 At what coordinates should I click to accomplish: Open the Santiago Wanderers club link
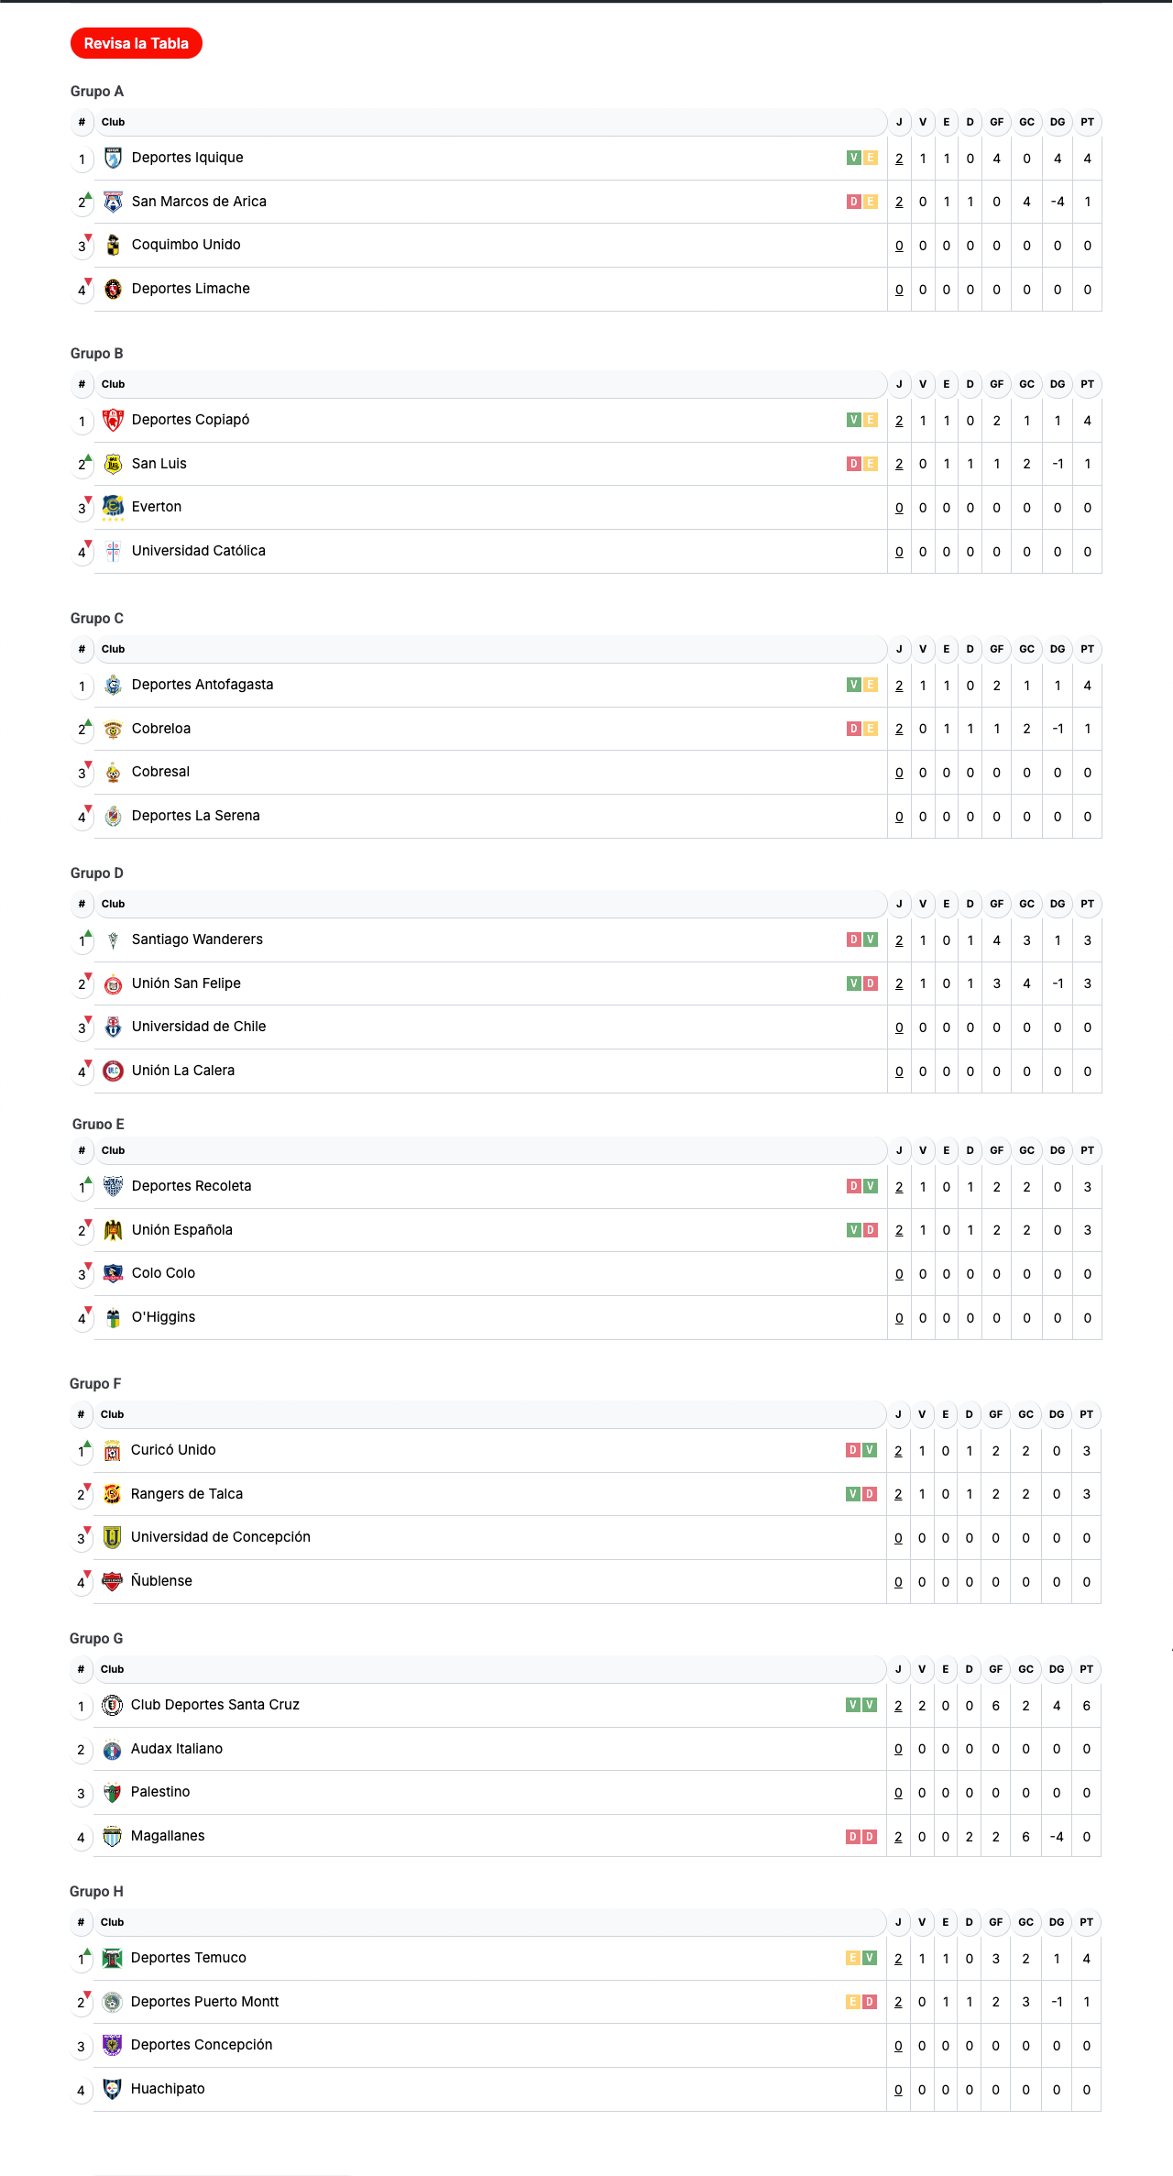point(197,940)
